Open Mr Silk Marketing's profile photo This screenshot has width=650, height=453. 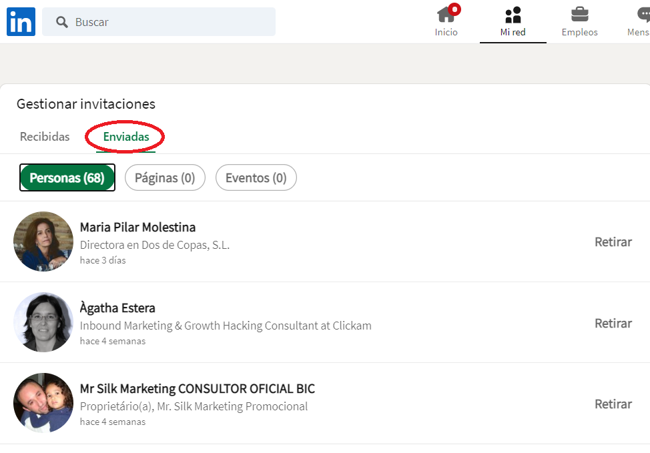(43, 403)
